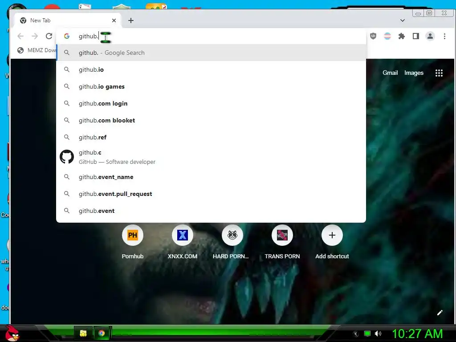Toggle the browser side panel icon
This screenshot has height=342, width=456.
point(416,36)
